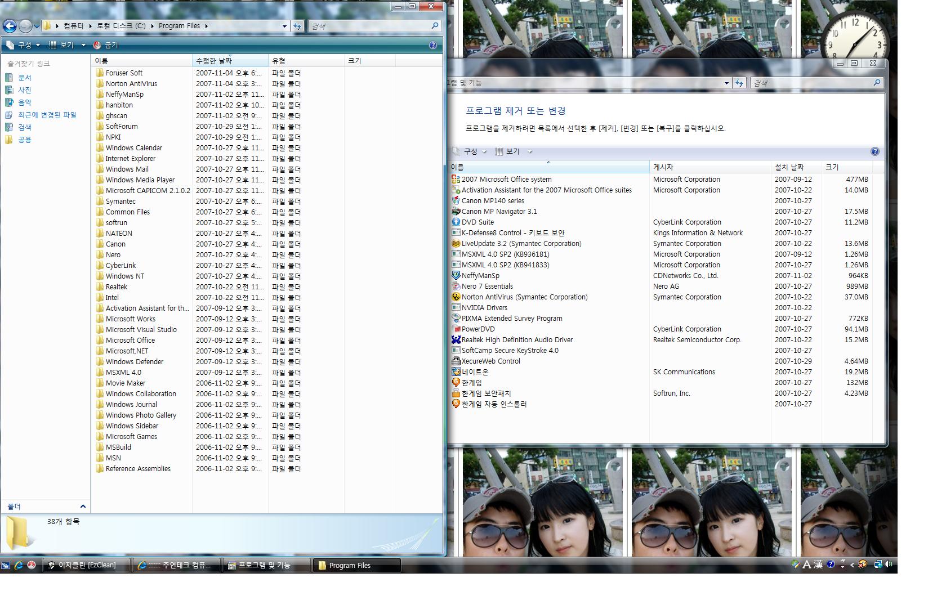Open the 구성 menu in Program Files window
Viewport: 946px width, 591px height.
[x=24, y=45]
